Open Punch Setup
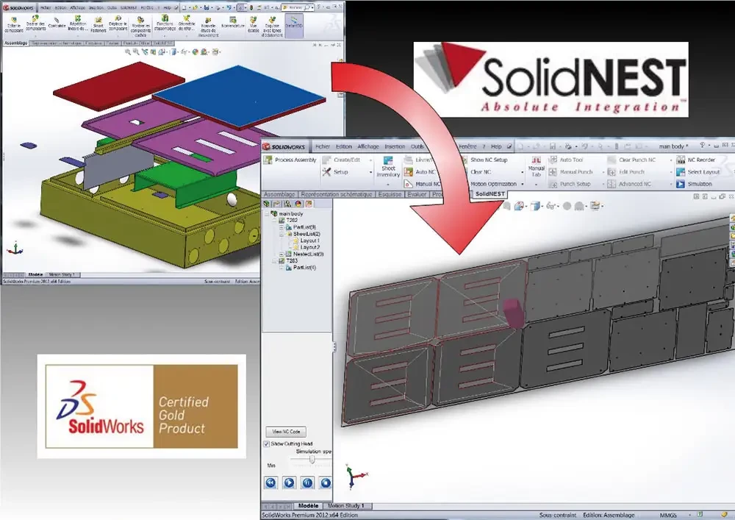 point(570,185)
